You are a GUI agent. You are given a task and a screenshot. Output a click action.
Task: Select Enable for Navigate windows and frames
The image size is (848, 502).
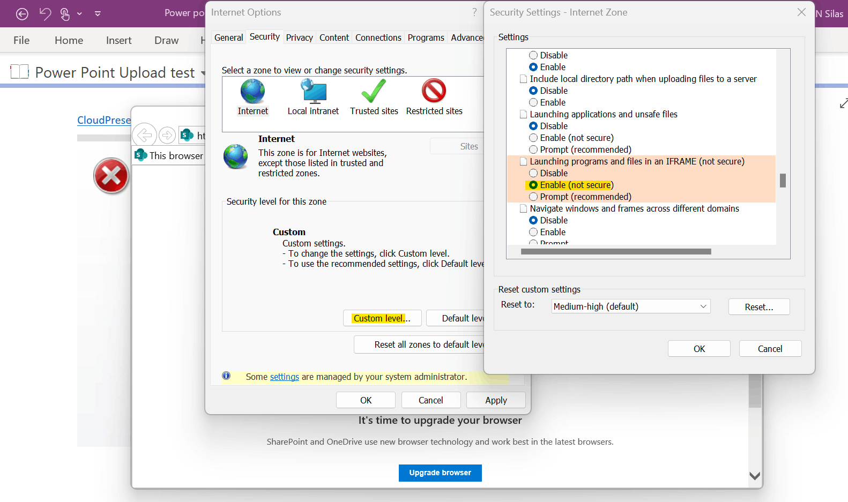533,232
